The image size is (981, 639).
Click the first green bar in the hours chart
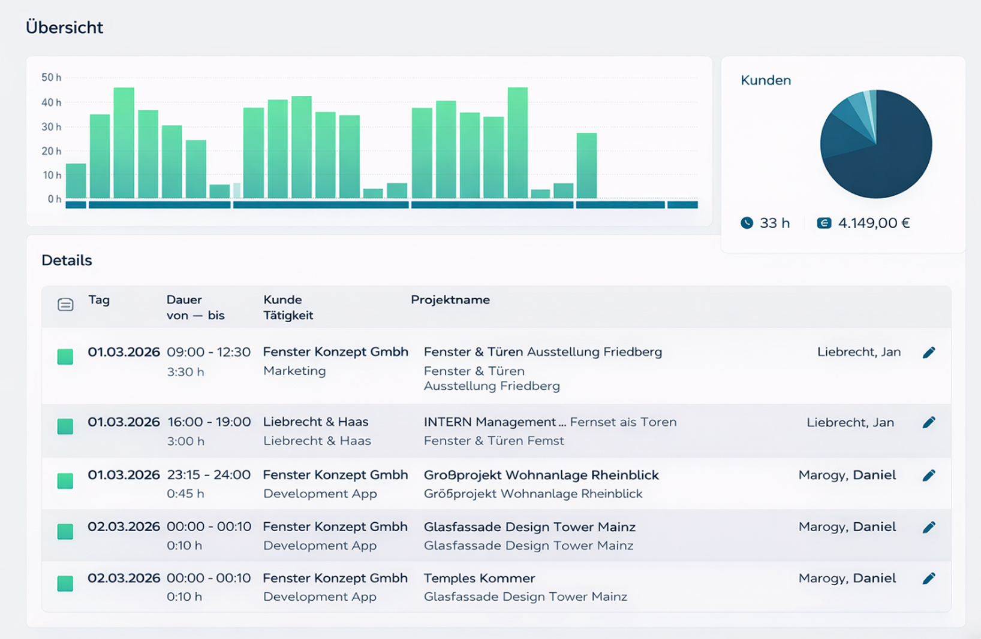pos(76,181)
